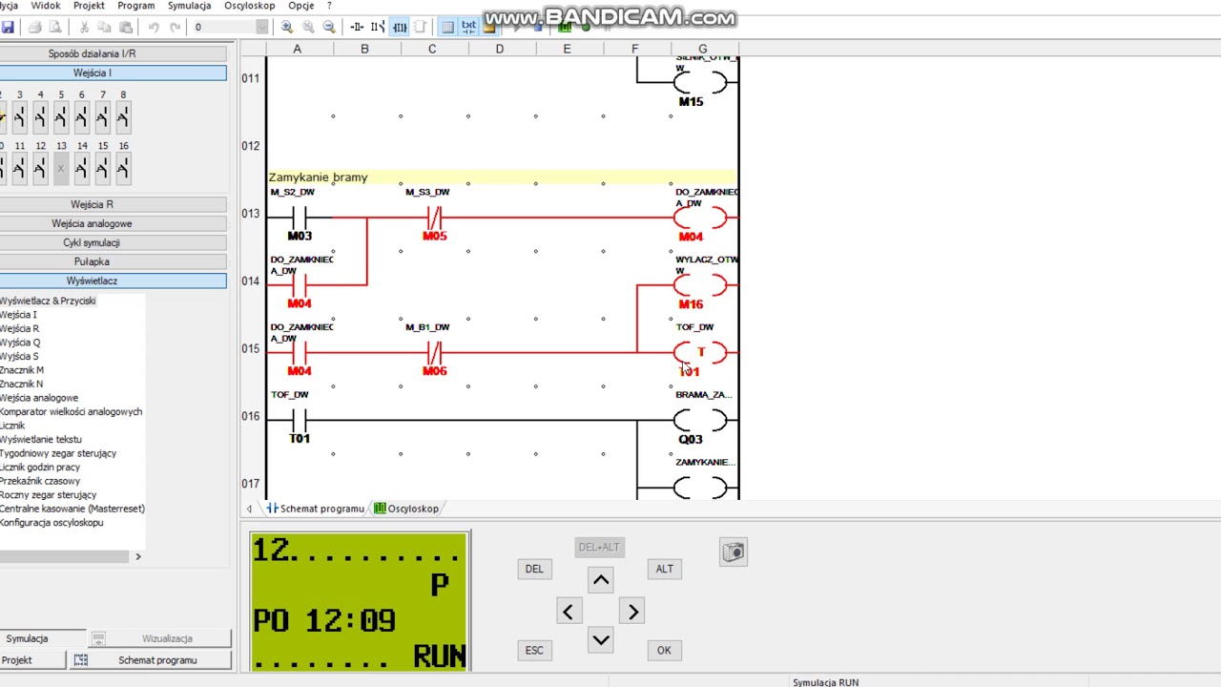The width and height of the screenshot is (1221, 687).
Task: Click the DEL button on the keypad
Action: (534, 569)
